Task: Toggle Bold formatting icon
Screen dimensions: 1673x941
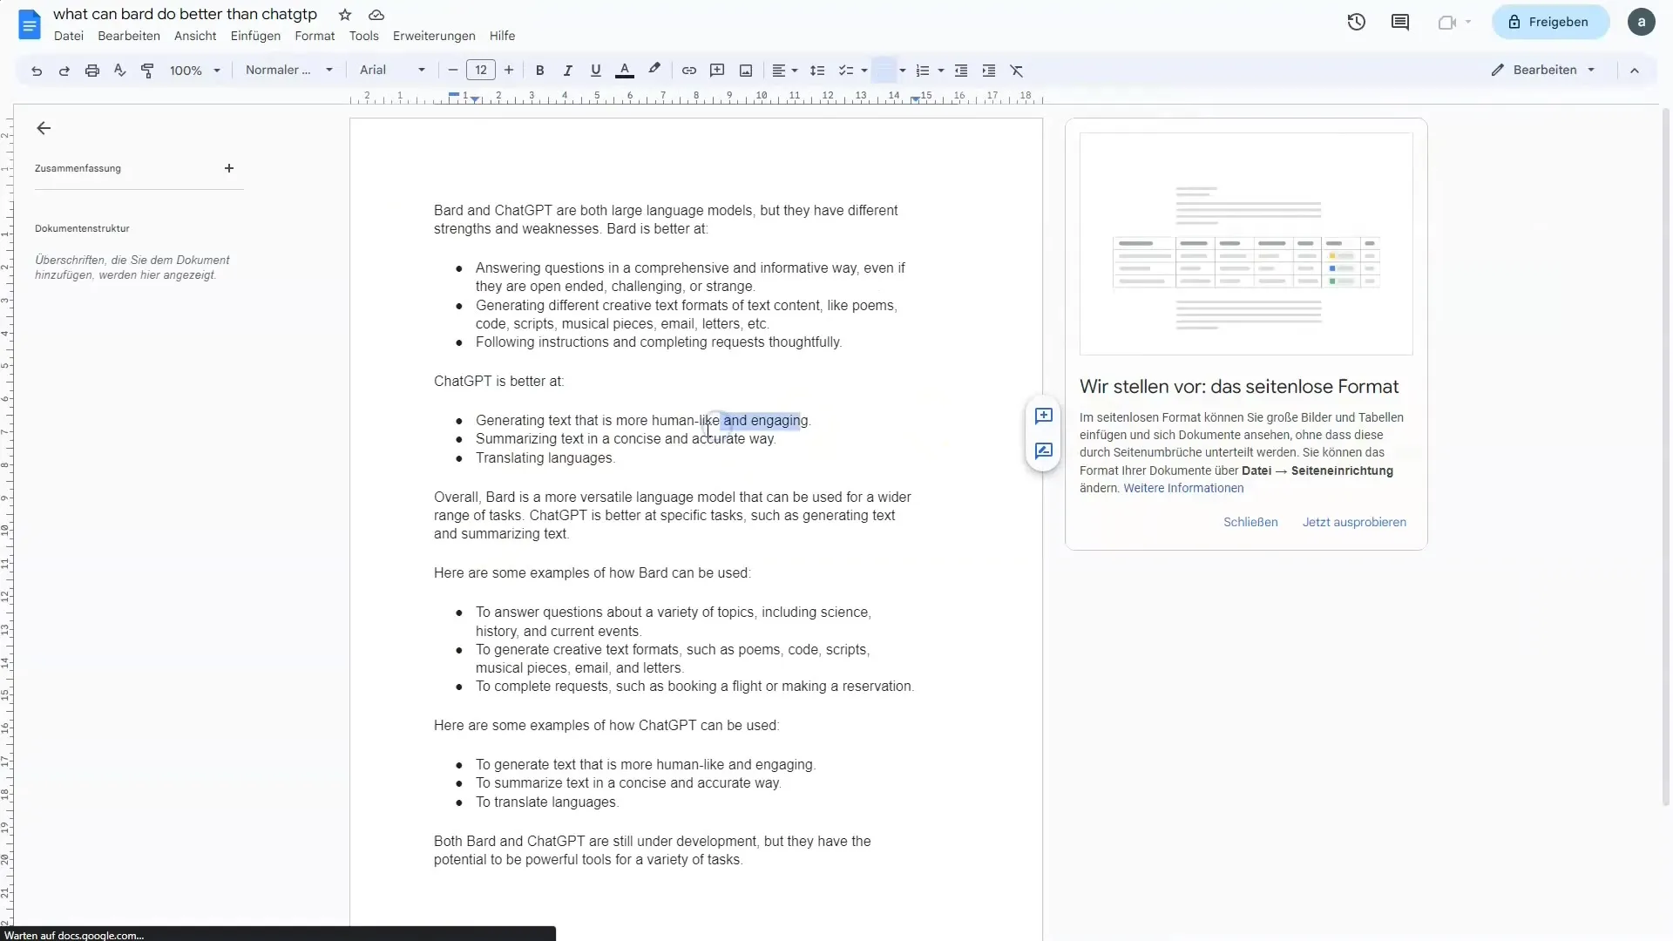Action: click(538, 71)
